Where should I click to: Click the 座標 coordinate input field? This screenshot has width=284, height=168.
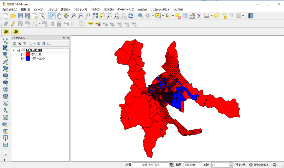pos(150,165)
